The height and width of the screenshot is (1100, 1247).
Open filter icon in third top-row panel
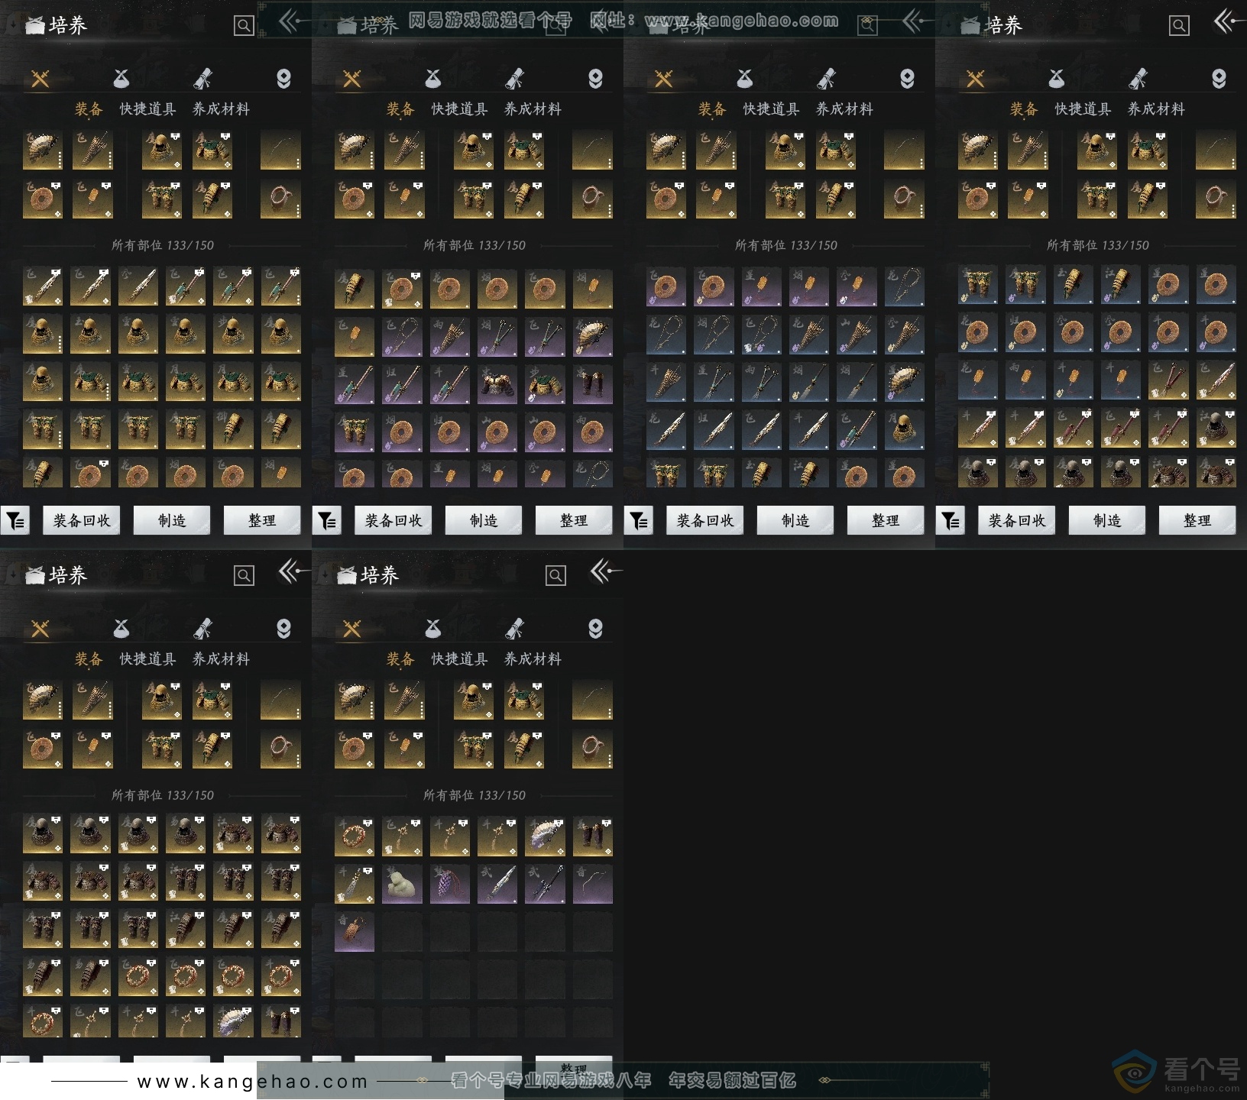639,520
